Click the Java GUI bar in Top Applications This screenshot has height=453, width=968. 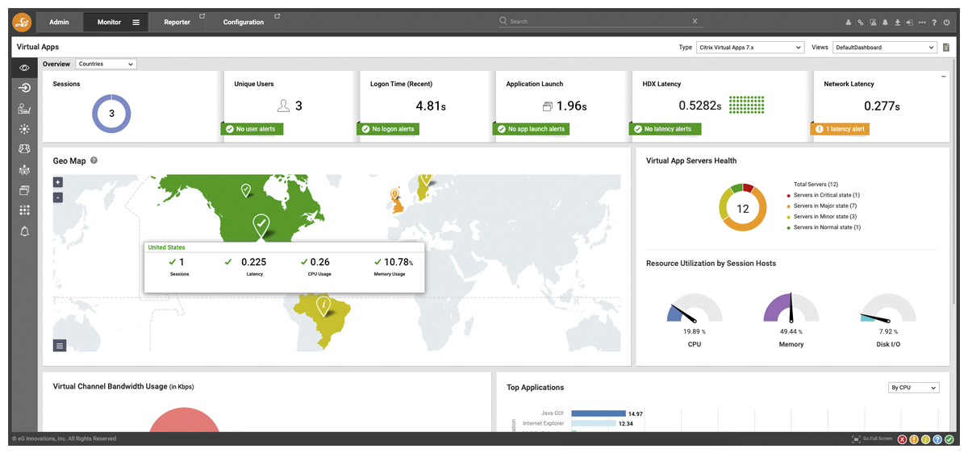tap(599, 414)
